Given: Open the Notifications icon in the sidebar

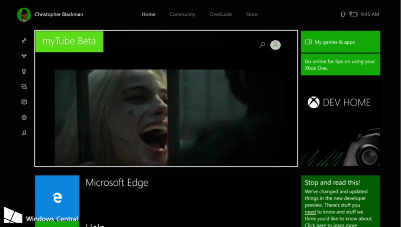Looking at the screenshot, I should click(24, 102).
